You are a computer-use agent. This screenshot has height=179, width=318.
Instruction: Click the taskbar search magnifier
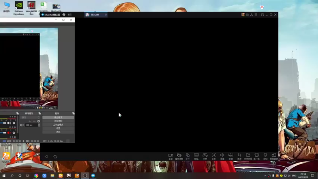(12, 175)
